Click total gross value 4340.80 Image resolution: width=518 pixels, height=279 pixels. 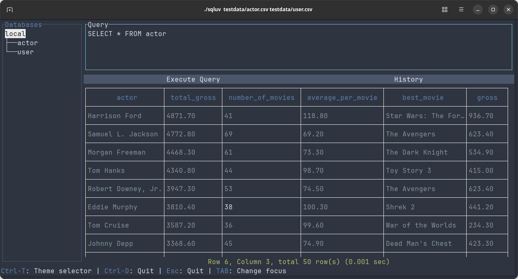tap(181, 171)
